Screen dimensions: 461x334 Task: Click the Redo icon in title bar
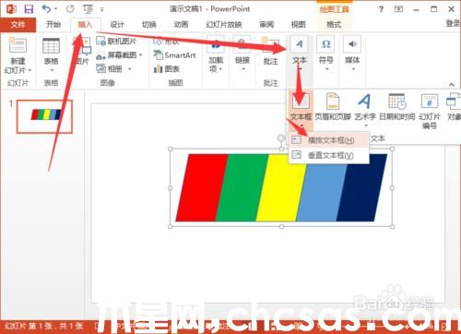(70, 9)
